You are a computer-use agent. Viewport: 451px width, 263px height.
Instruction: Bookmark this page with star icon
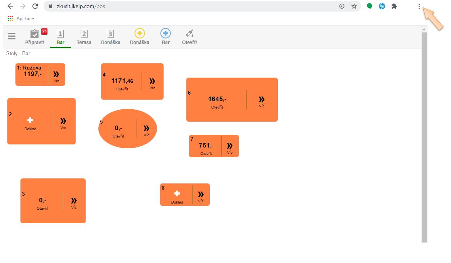click(354, 6)
